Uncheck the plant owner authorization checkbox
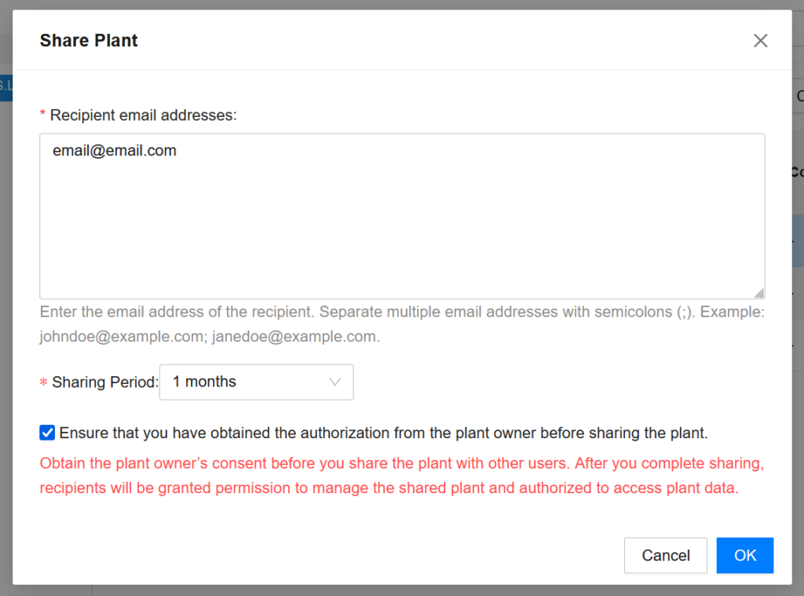 pos(47,433)
